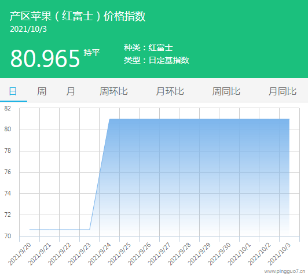Click the 82 y-axis label
Screen dimensions: 308x277
8,108
